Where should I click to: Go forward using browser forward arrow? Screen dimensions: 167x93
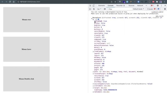(6, 2)
